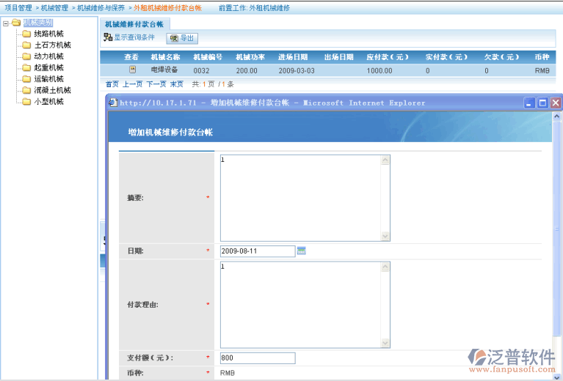Click the 支付额 amount input field

(258, 358)
